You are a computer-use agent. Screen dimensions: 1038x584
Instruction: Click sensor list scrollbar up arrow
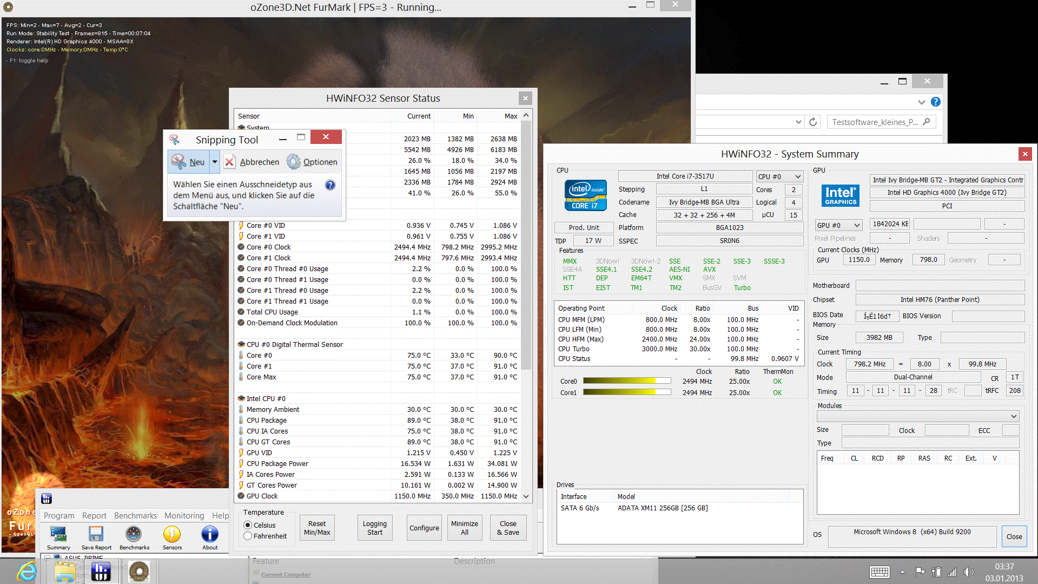tap(526, 115)
